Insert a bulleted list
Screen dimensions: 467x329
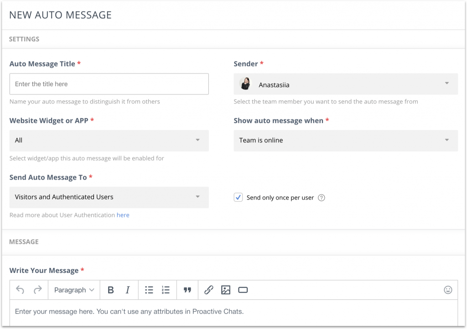click(149, 290)
